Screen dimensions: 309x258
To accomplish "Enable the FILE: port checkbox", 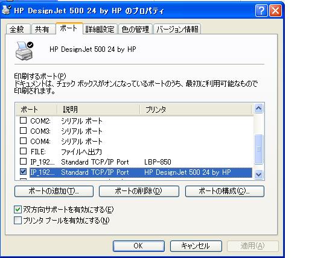I will (23, 151).
